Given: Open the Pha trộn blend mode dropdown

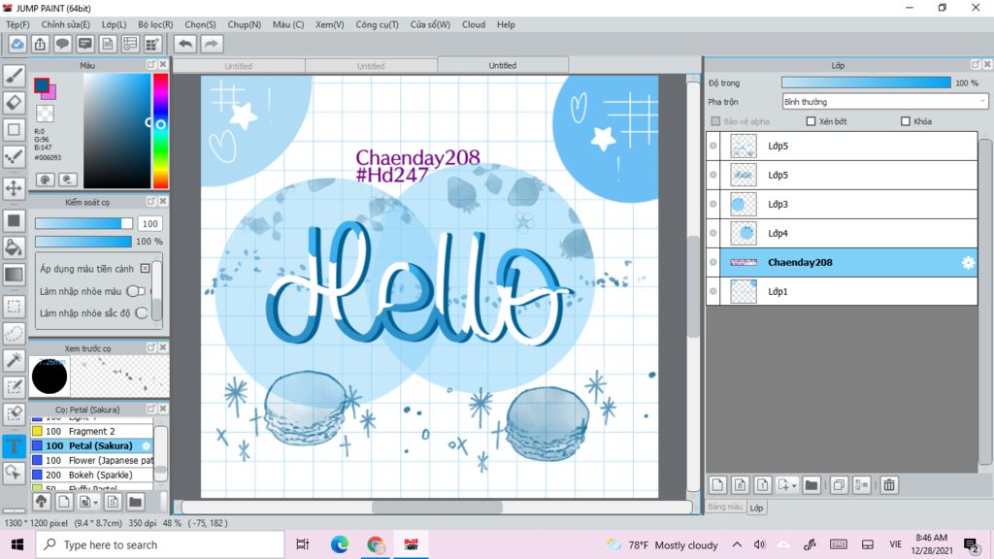Looking at the screenshot, I should point(885,101).
